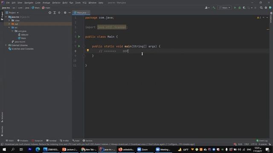This screenshot has height=153, width=273.
Task: Toggle the Event Log tool window
Action: pyautogui.click(x=262, y=141)
